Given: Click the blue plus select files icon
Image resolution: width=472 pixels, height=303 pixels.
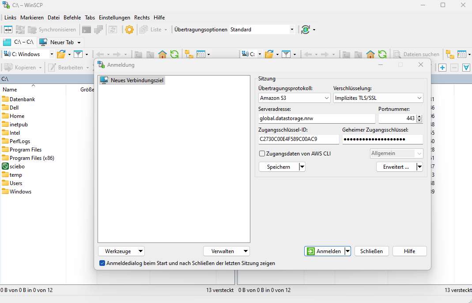Looking at the screenshot, I should click(442, 68).
